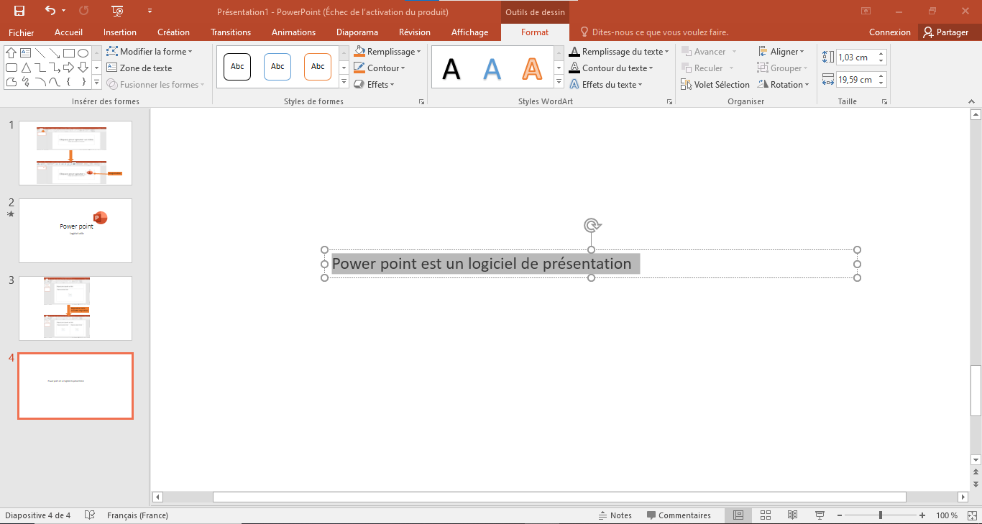
Task: Open spell check icon in status bar
Action: point(90,515)
